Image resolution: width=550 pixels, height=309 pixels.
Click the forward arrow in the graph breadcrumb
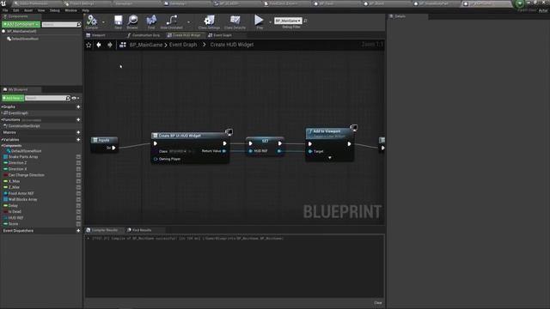point(110,45)
